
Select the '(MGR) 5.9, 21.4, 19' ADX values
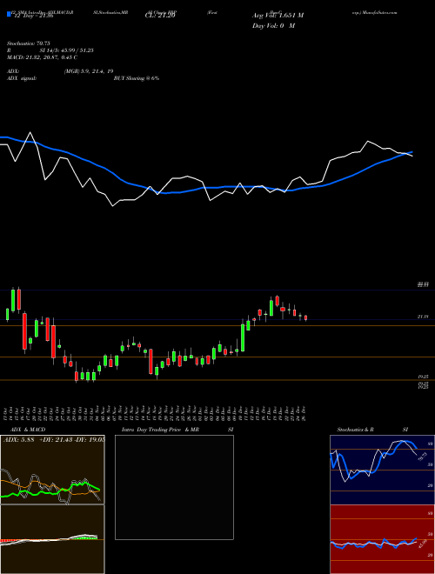pyautogui.click(x=88, y=71)
